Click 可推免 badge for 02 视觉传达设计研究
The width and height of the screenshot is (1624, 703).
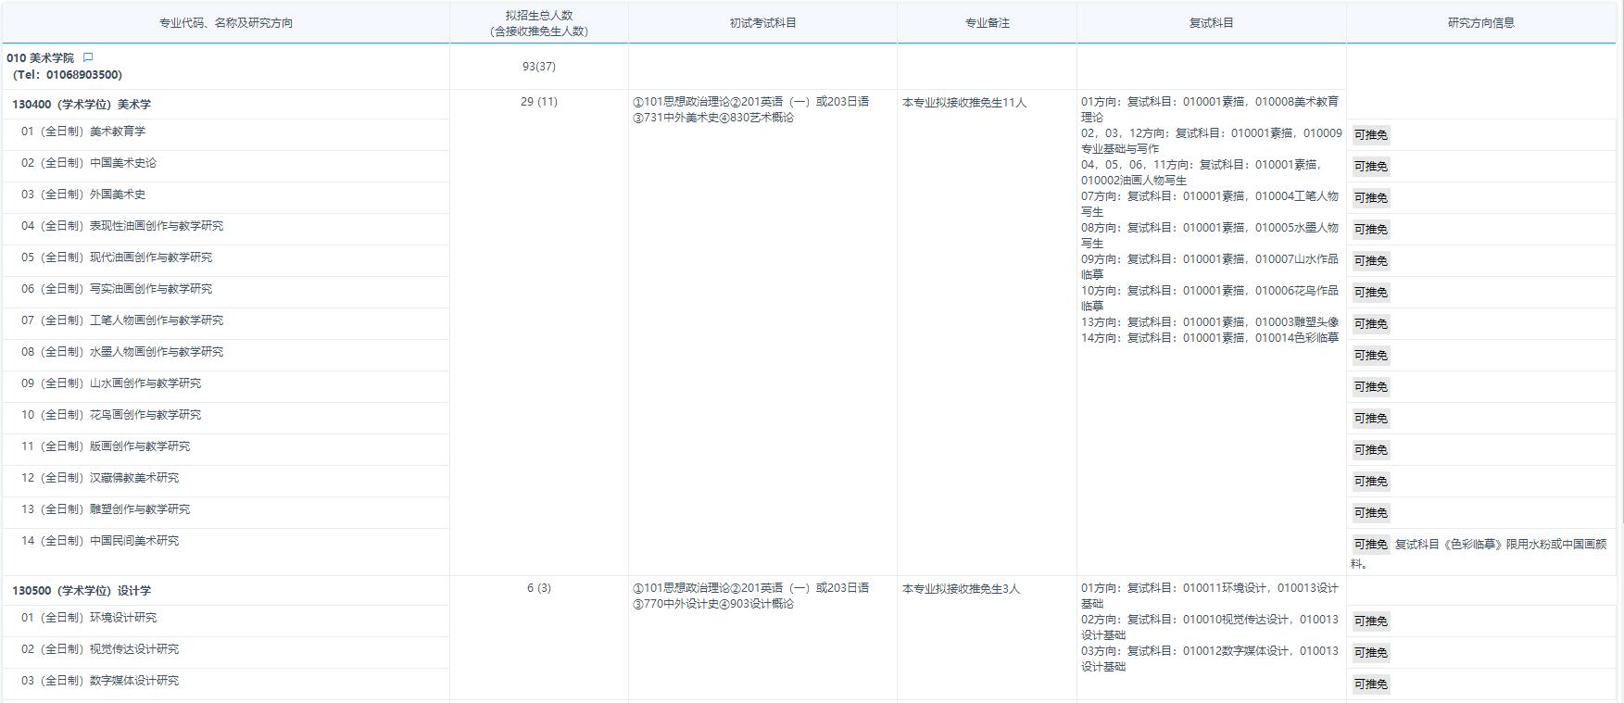pos(1370,653)
